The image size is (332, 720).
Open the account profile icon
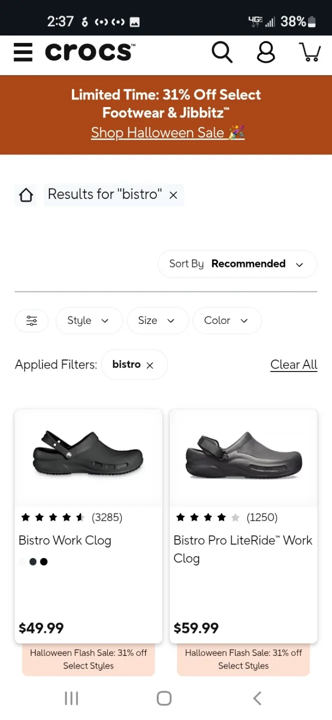(266, 51)
